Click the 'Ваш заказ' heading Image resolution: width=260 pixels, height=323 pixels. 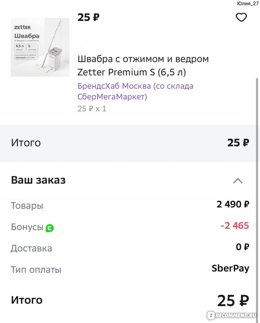point(38,180)
